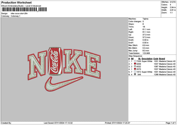Click the Total Bobbin value '123.96ft'
Viewport: 177px width, 125px height.
click(x=146, y=53)
